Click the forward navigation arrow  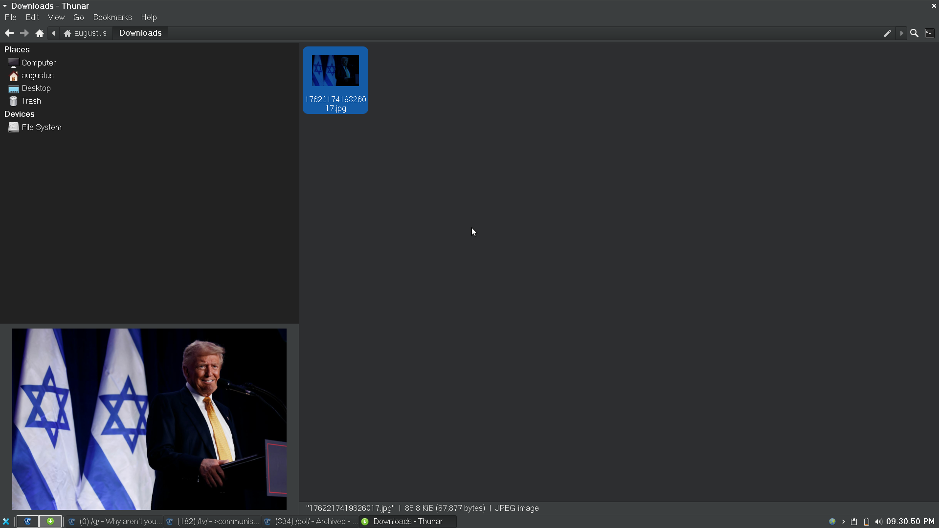point(24,33)
